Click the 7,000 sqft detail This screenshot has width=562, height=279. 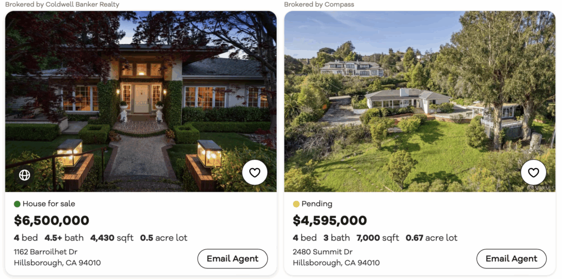point(378,238)
